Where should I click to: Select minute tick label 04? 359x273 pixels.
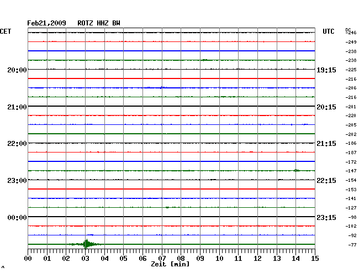(x=104, y=259)
